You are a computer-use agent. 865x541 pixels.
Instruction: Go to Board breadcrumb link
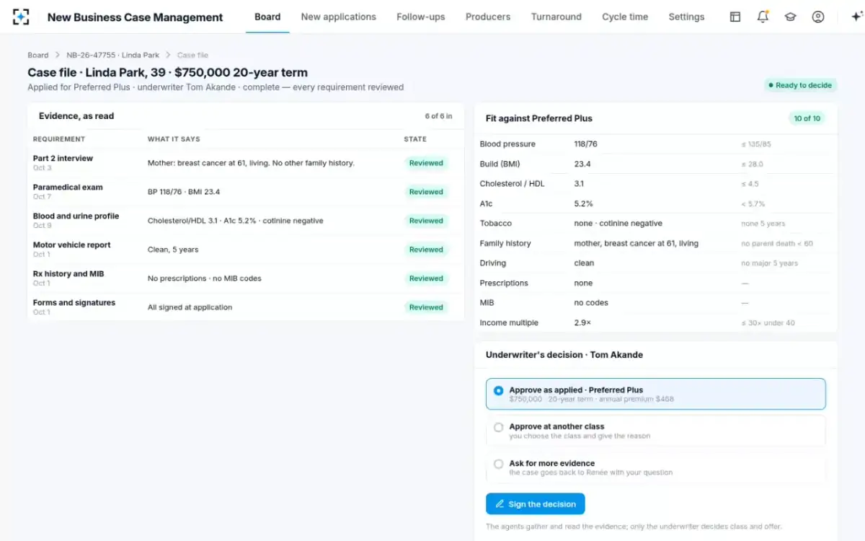point(38,55)
